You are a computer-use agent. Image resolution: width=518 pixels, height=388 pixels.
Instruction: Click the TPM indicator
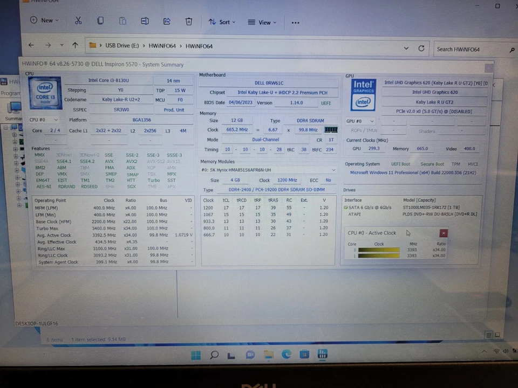(455, 164)
